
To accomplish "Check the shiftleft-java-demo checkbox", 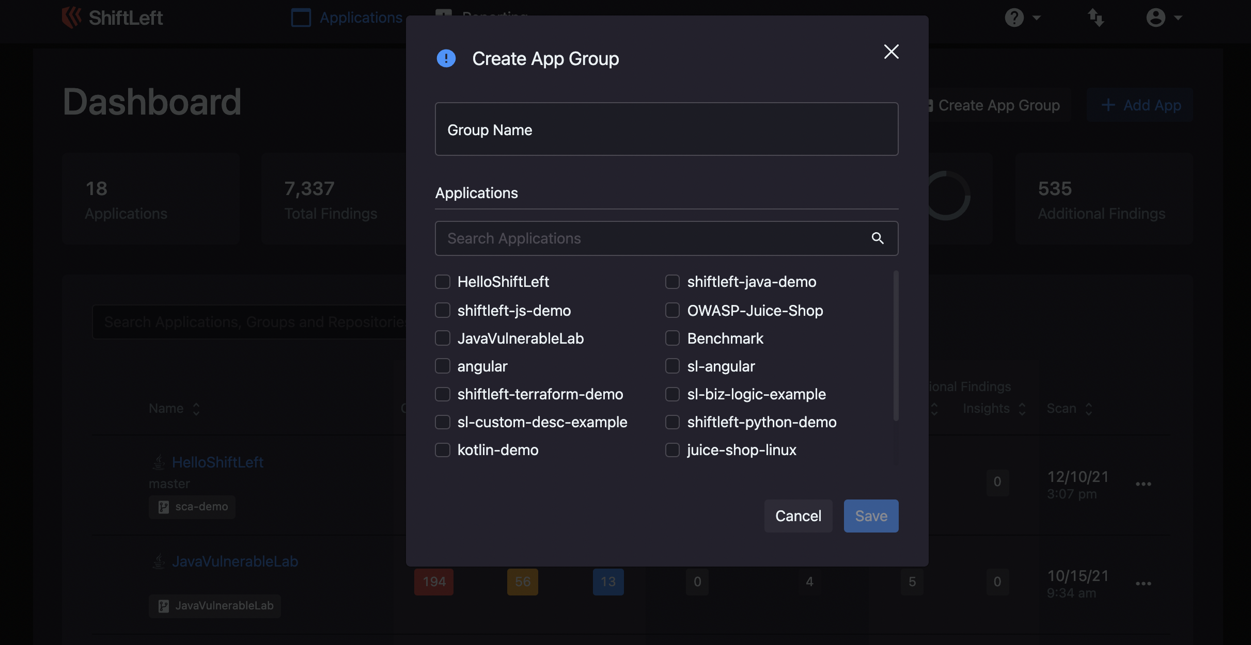I will click(x=672, y=282).
